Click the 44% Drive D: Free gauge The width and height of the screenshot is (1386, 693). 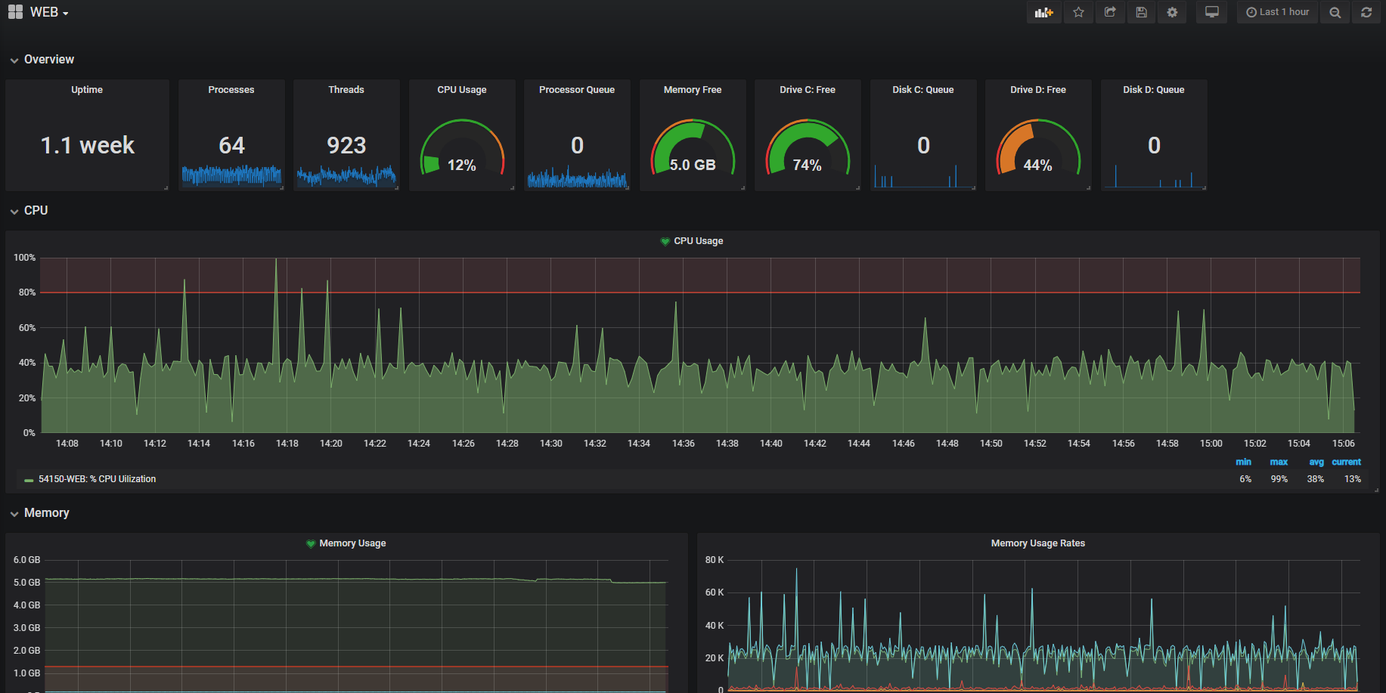1038,147
